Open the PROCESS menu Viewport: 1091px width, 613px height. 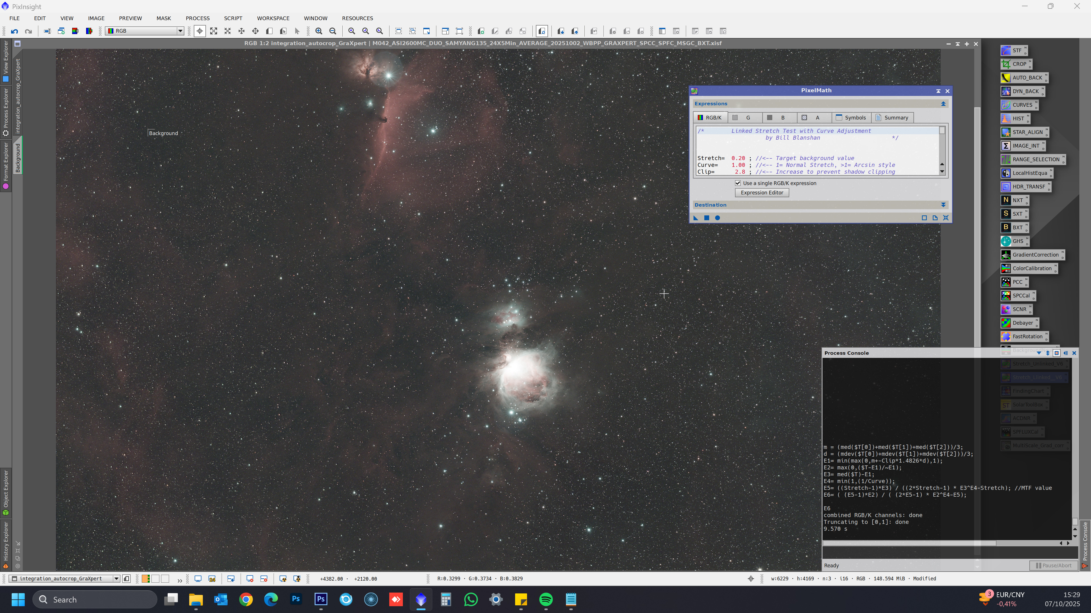(197, 18)
